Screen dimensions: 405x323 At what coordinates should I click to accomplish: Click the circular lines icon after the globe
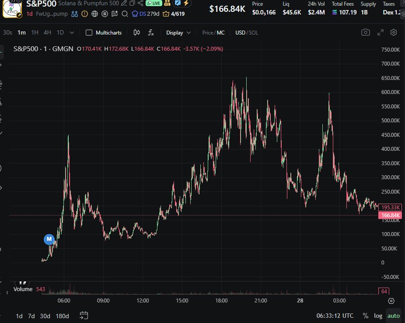[x=105, y=14]
